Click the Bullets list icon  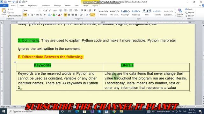click(65, 10)
